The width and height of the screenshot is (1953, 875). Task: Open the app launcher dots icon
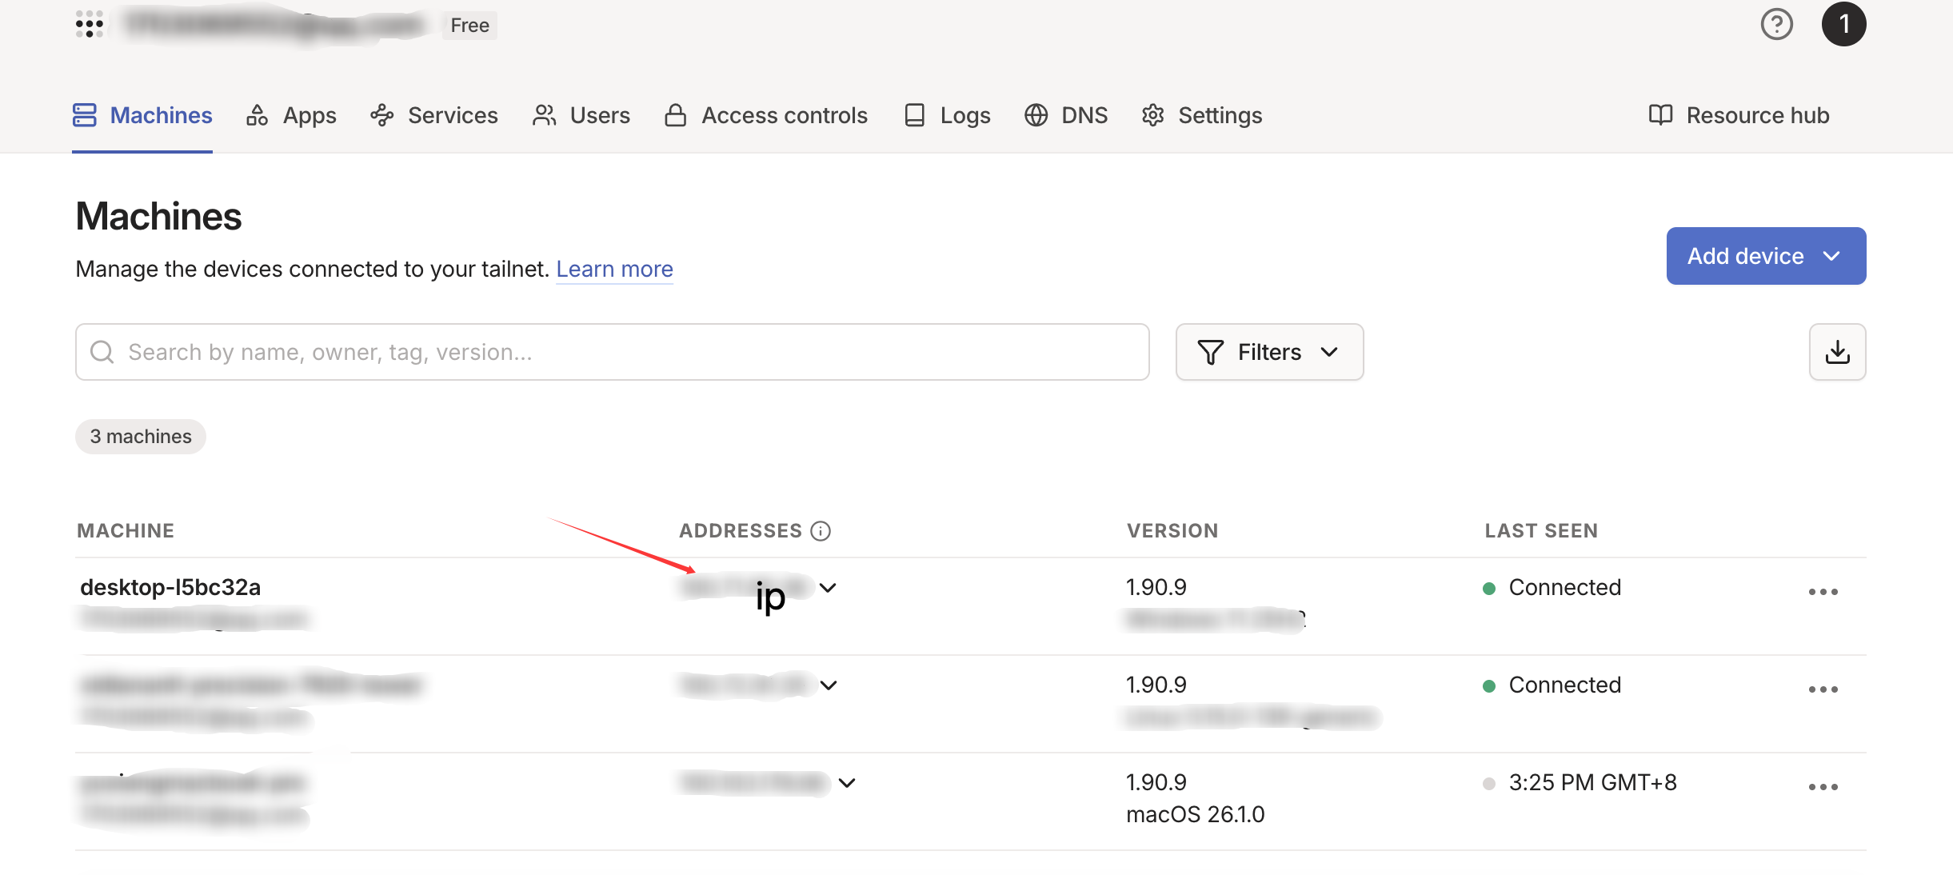point(90,24)
